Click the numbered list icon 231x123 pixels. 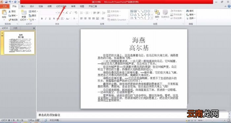(x=87, y=13)
